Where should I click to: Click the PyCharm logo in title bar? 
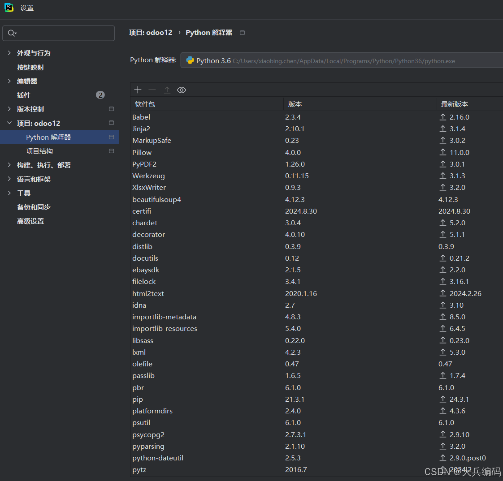tap(9, 8)
